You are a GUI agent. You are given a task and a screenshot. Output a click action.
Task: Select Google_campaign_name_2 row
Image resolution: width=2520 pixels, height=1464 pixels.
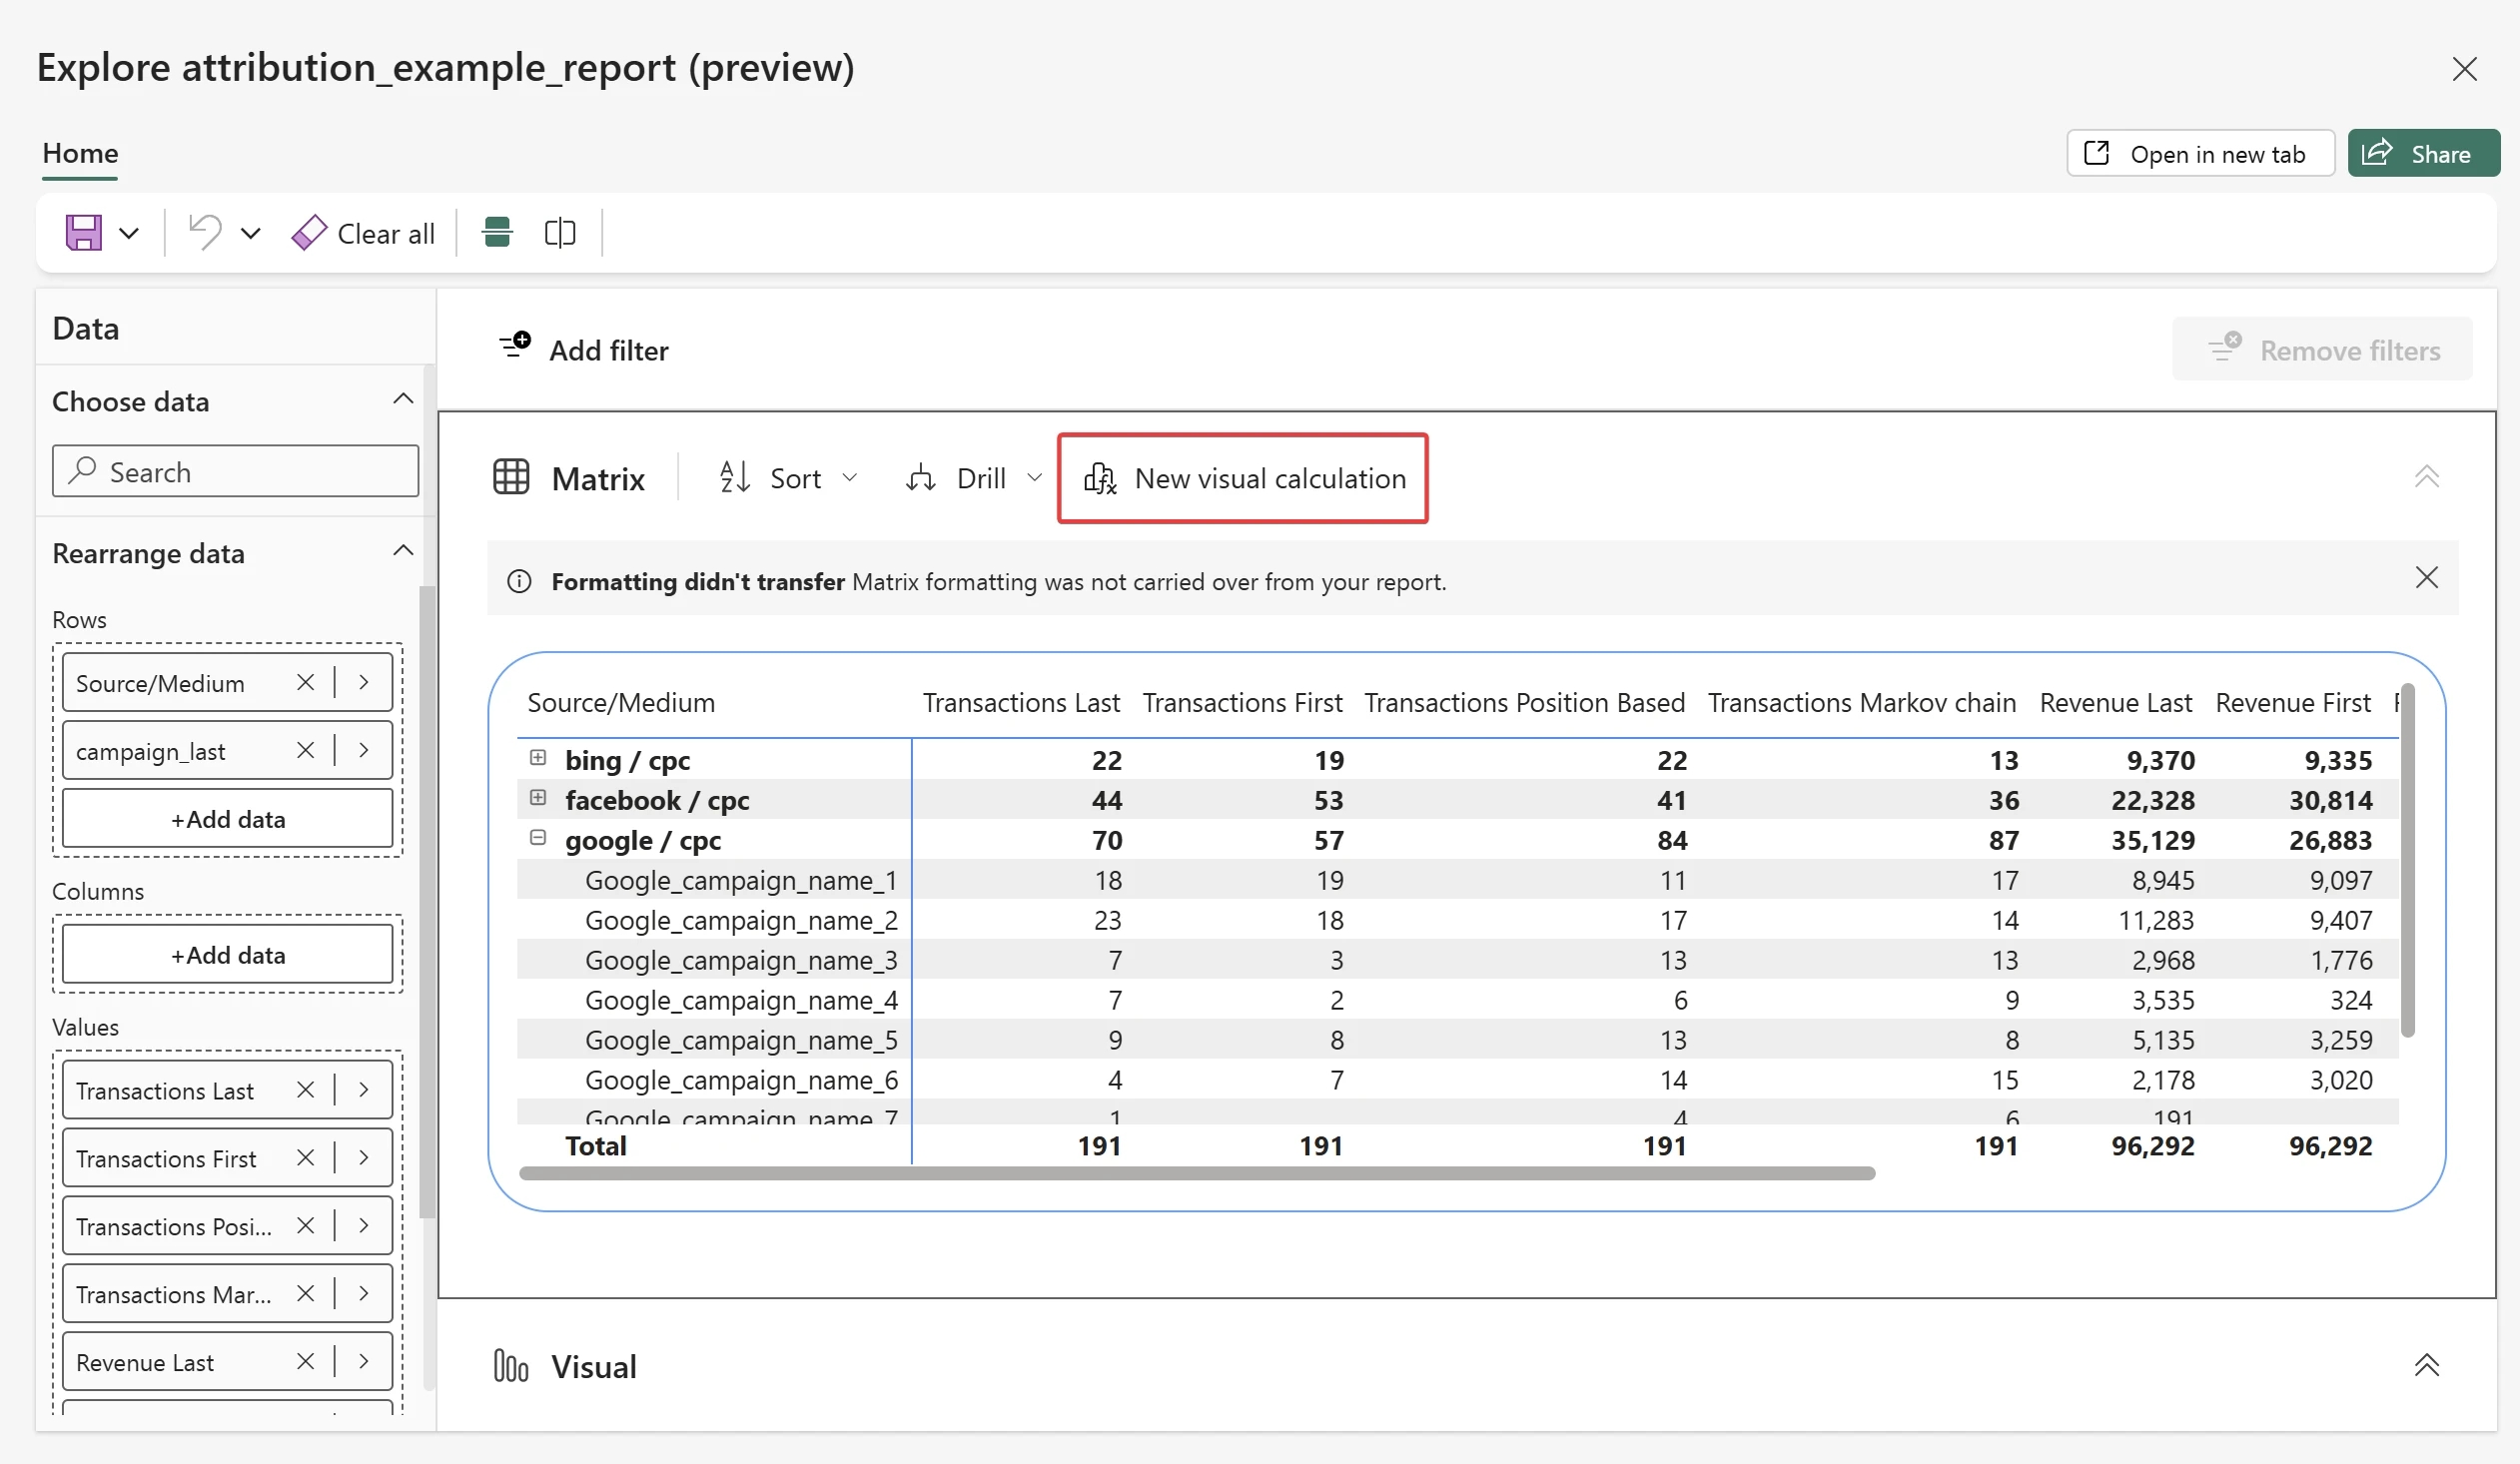click(x=1457, y=920)
